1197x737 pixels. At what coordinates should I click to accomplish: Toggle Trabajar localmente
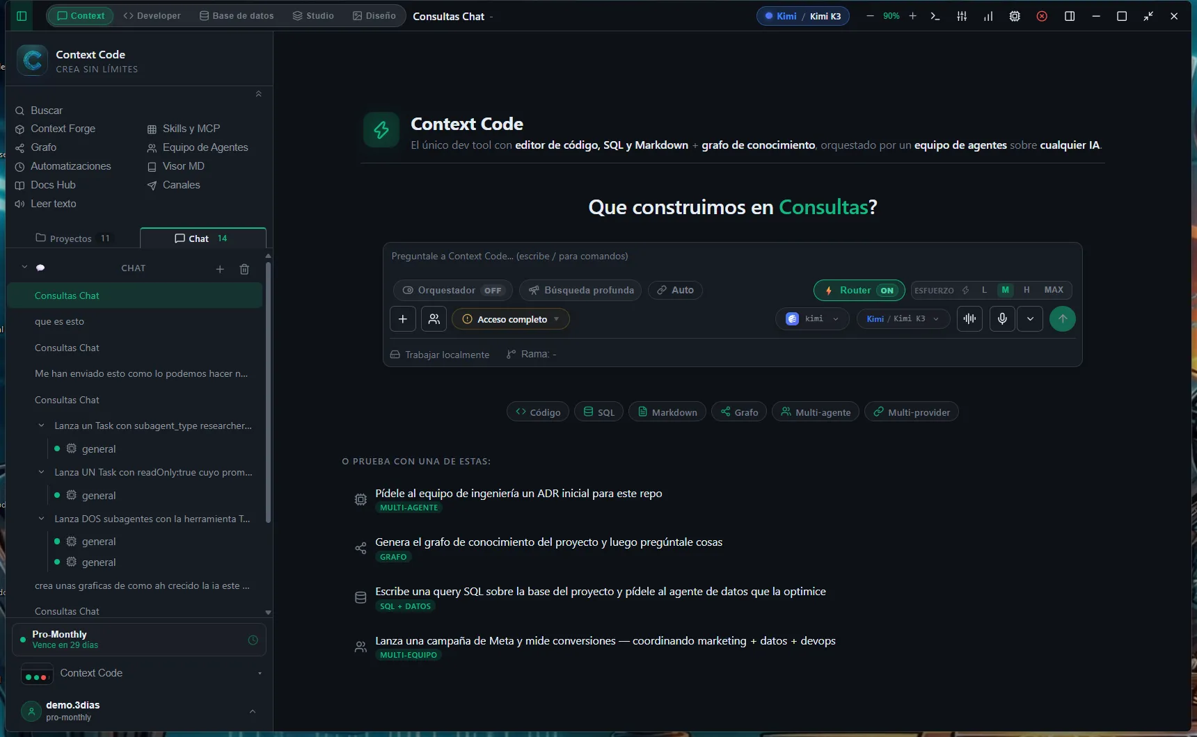[x=440, y=355]
